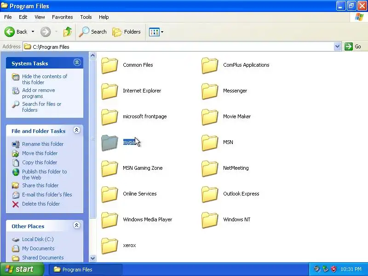
Task: Click the task pane scroll up arrow
Action: pos(93,56)
